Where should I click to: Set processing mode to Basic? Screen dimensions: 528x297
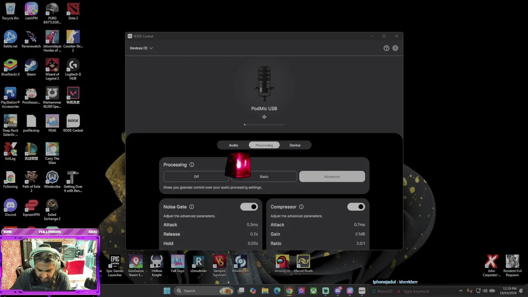pyautogui.click(x=264, y=177)
